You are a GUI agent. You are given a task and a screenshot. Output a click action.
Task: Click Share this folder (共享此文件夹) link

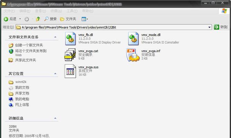(26, 60)
